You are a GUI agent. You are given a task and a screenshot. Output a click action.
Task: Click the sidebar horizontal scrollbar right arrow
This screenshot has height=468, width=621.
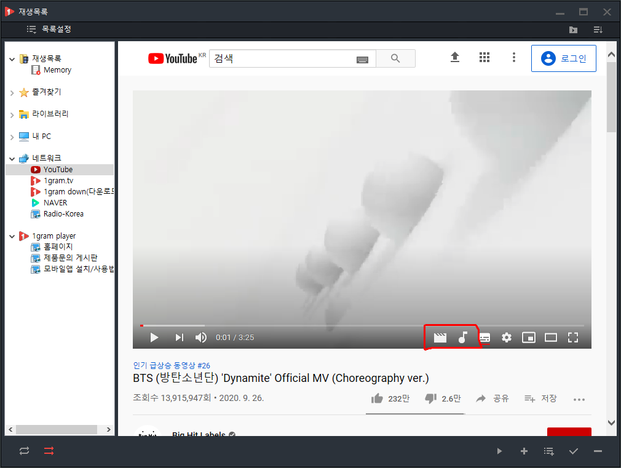(x=108, y=429)
